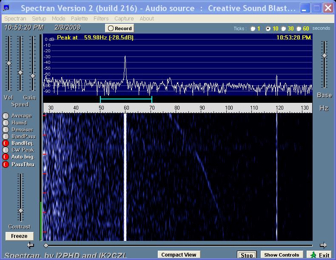This screenshot has width=336, height=260.
Task: Toggle the Humid filter
Action: (6, 123)
